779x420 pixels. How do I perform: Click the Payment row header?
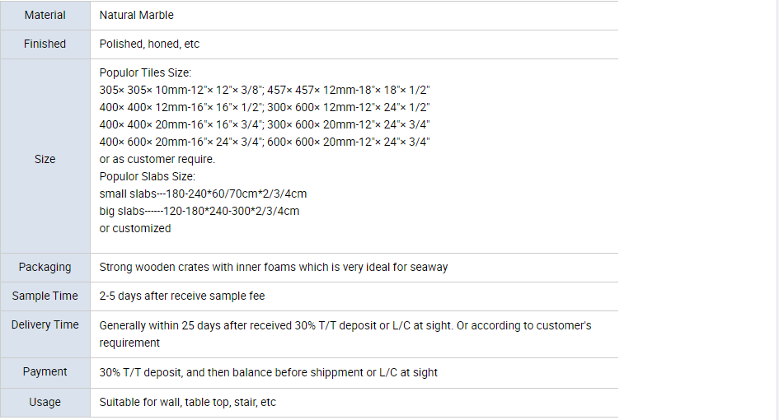[45, 373]
